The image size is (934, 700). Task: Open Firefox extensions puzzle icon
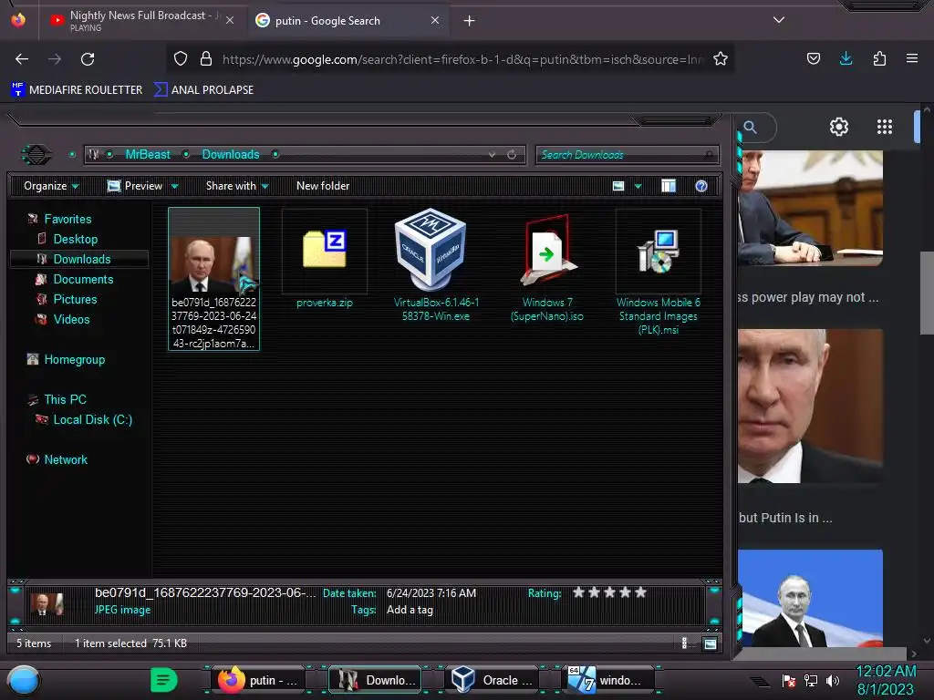(x=879, y=58)
